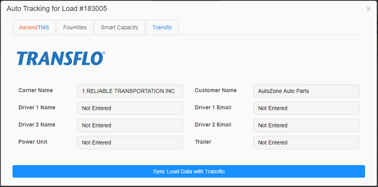Click the Transflo logo image
The height and width of the screenshot is (187, 378).
[61, 58]
